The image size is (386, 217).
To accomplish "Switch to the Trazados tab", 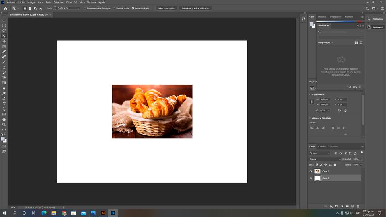I will click(334, 147).
